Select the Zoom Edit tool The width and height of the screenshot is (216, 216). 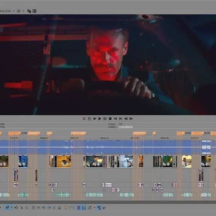pyautogui.click(x=27, y=208)
